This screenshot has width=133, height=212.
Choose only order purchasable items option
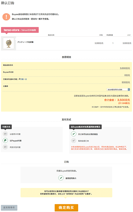(74, 134)
